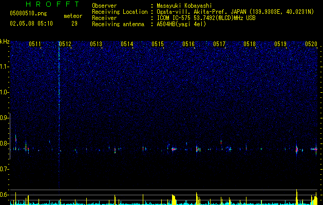The width and height of the screenshot is (323, 205).
Task: Click the meteor count 29
Action: pos(74,24)
